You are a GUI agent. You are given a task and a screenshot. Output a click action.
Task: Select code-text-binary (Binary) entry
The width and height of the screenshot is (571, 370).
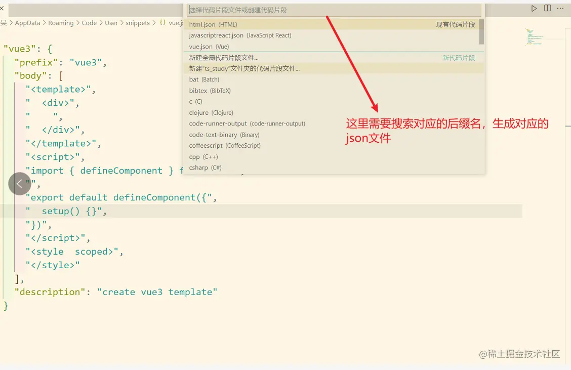coord(334,135)
